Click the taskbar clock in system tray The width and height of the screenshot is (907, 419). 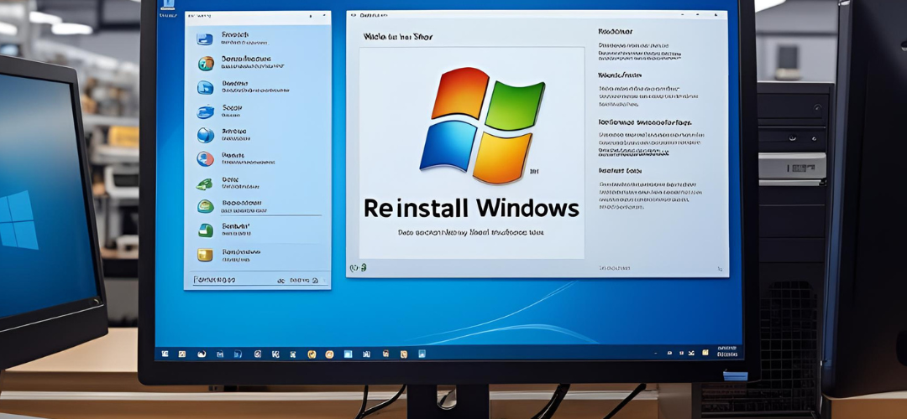pyautogui.click(x=727, y=352)
